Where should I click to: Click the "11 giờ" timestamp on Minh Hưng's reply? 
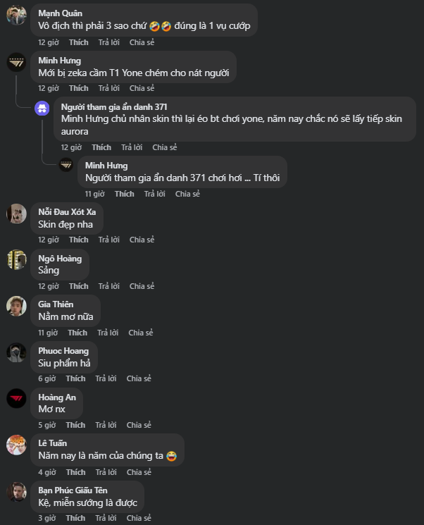click(94, 194)
